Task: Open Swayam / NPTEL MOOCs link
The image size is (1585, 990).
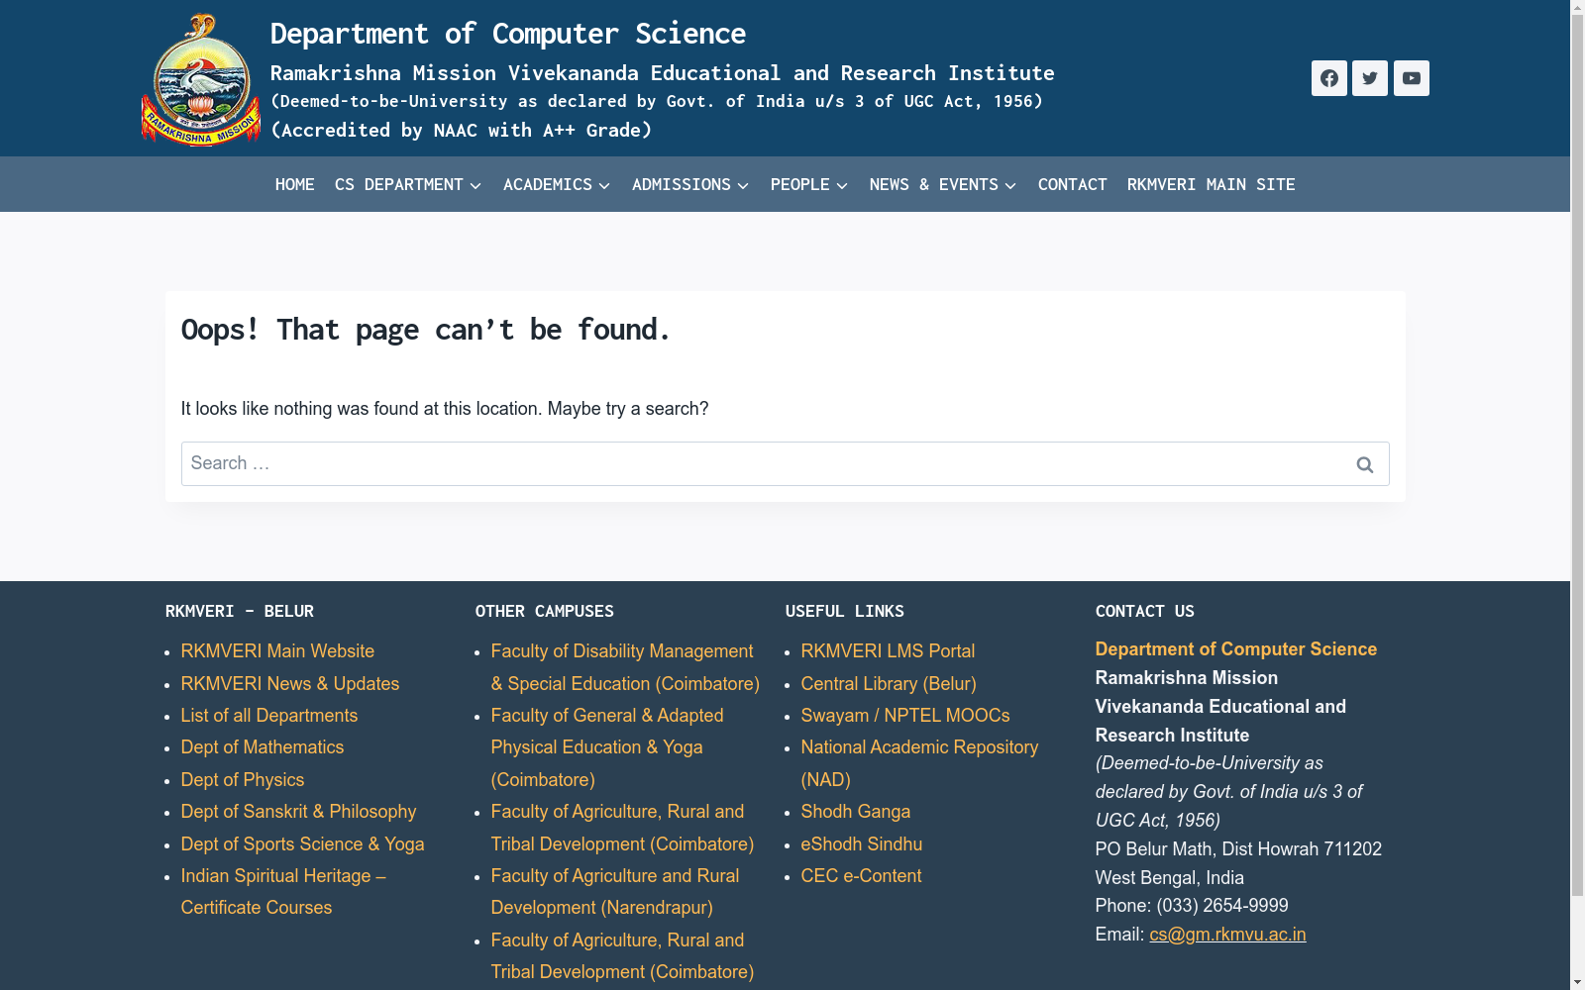Action: [x=905, y=716]
